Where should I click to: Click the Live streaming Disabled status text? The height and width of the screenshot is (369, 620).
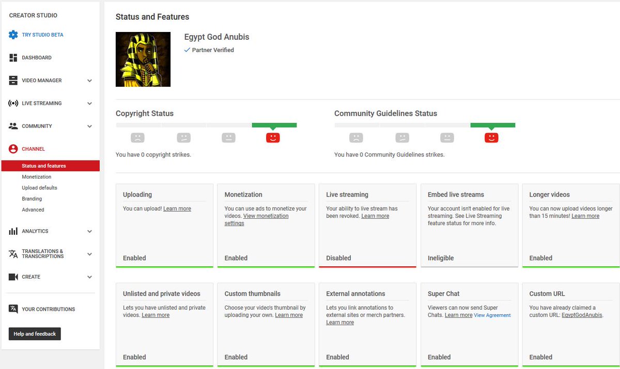[x=338, y=258]
